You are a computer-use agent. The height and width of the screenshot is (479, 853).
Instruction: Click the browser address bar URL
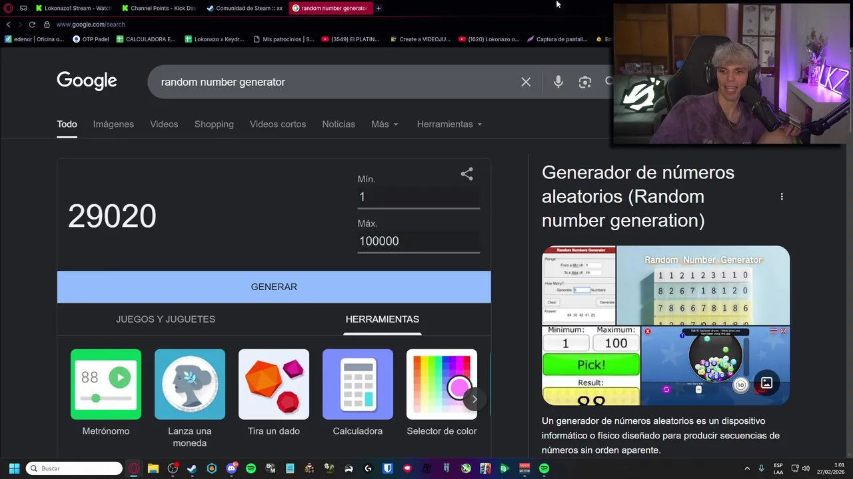coord(91,25)
